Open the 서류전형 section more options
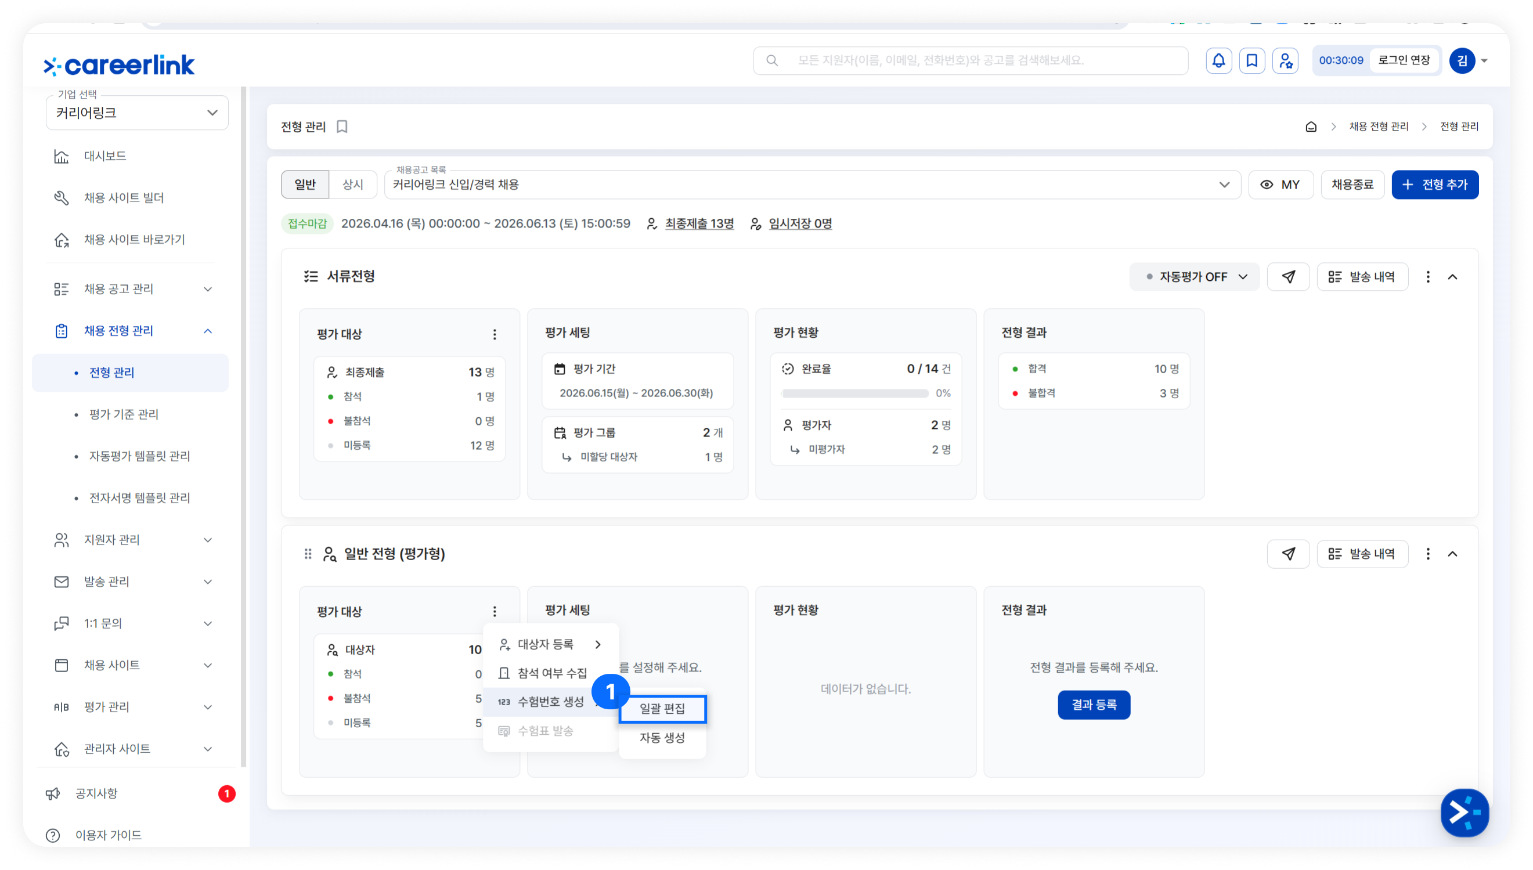Image resolution: width=1533 pixels, height=870 pixels. 1428,277
